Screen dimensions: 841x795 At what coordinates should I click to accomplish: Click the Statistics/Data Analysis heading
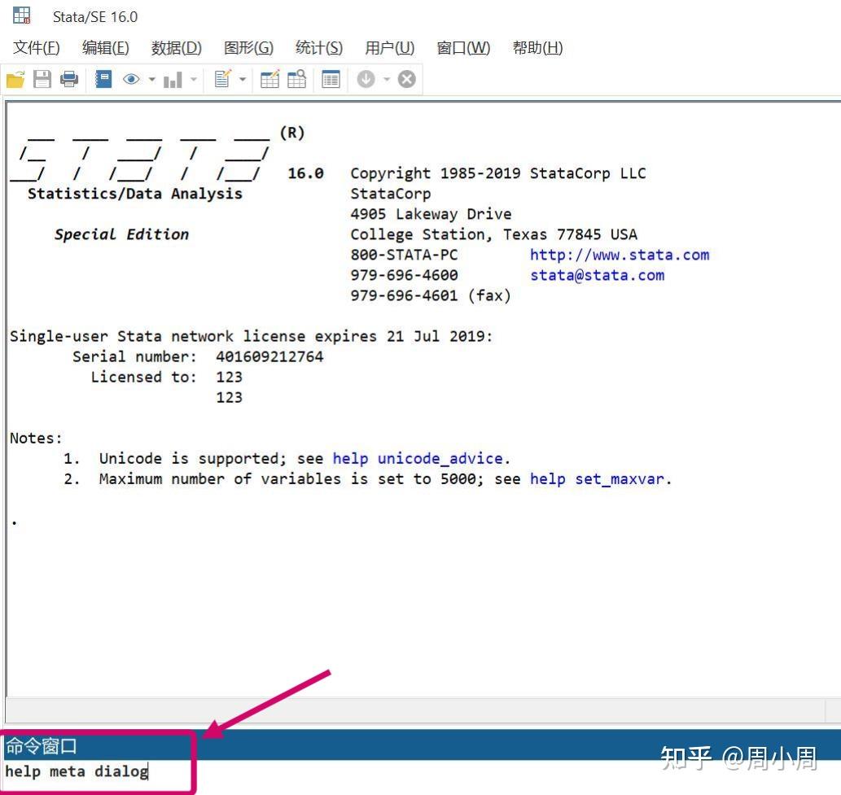(x=134, y=194)
